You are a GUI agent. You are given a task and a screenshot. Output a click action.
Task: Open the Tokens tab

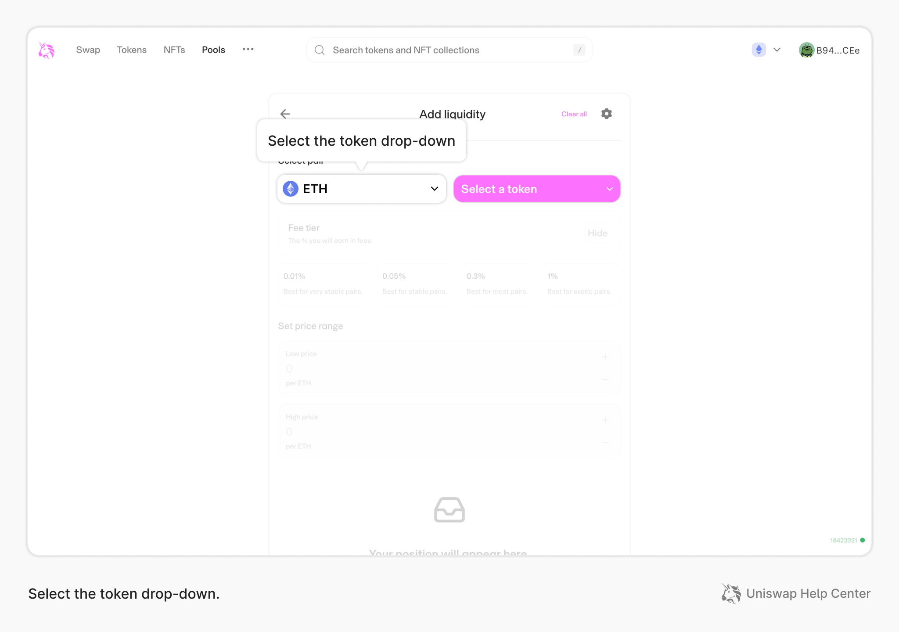(x=132, y=50)
